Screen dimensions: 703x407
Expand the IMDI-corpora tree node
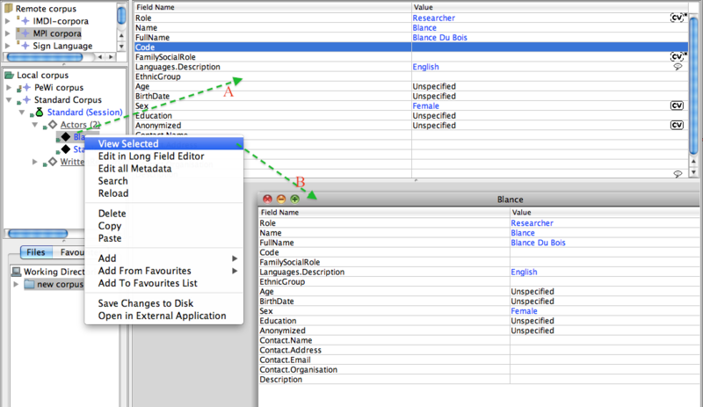8,20
